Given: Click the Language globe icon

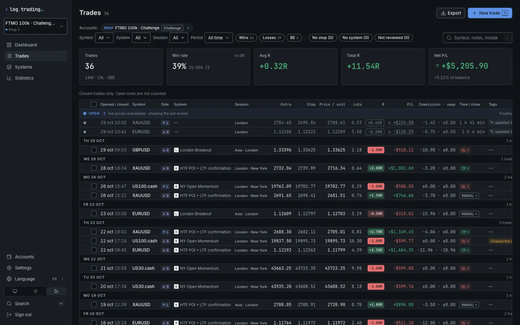Looking at the screenshot, I should click(9, 279).
